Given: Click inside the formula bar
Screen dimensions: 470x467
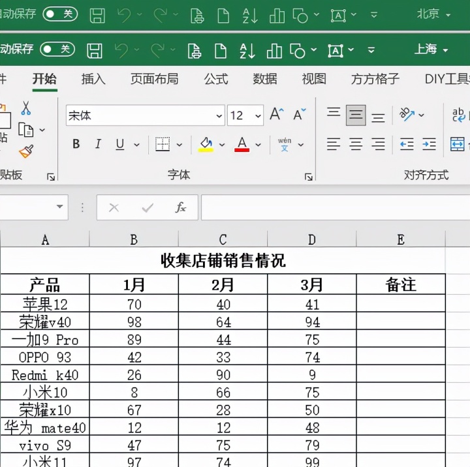Looking at the screenshot, I should (x=336, y=207).
